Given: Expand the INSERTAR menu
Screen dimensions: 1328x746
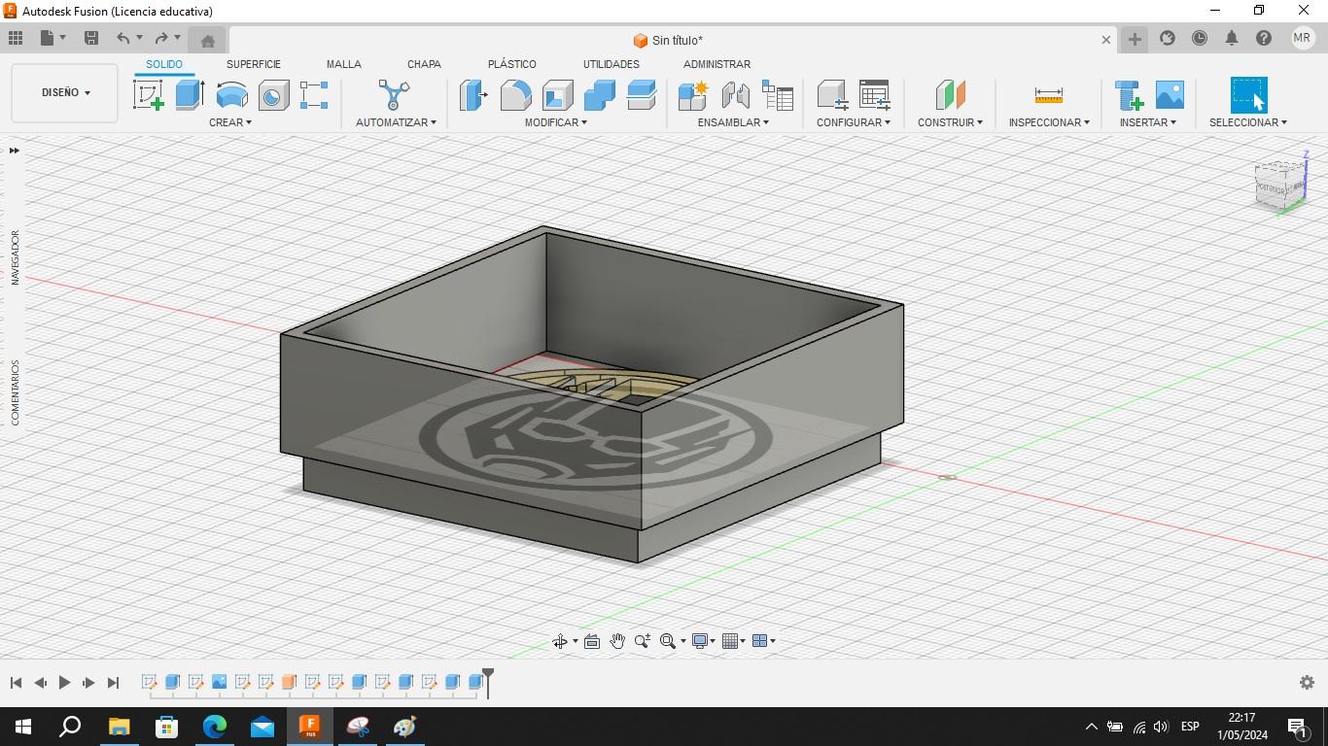Looking at the screenshot, I should (1147, 122).
